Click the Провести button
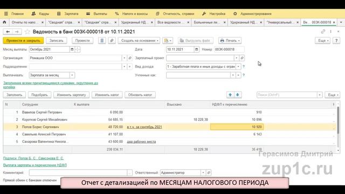 click(82, 41)
